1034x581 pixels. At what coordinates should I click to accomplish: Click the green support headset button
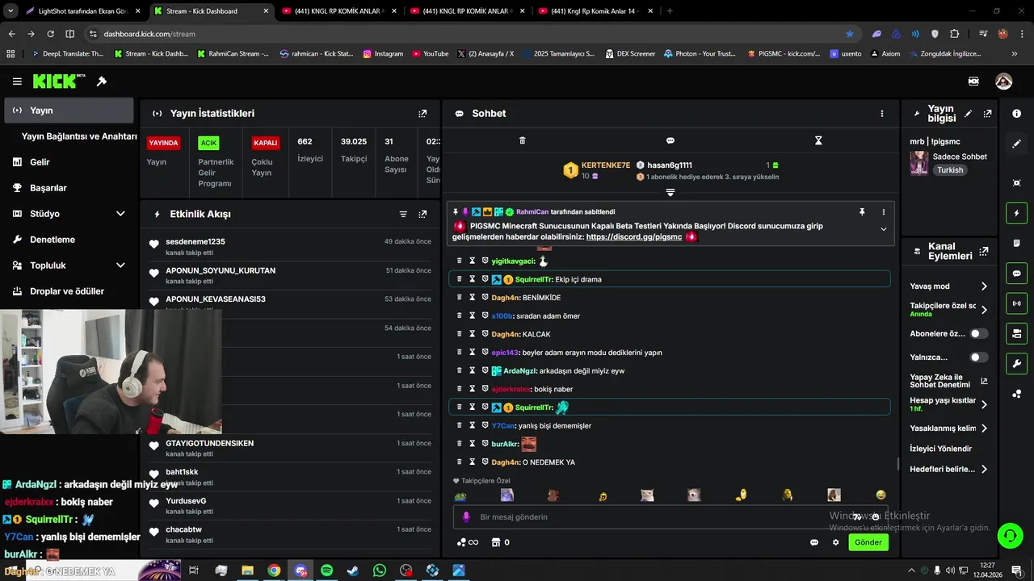pos(1009,535)
